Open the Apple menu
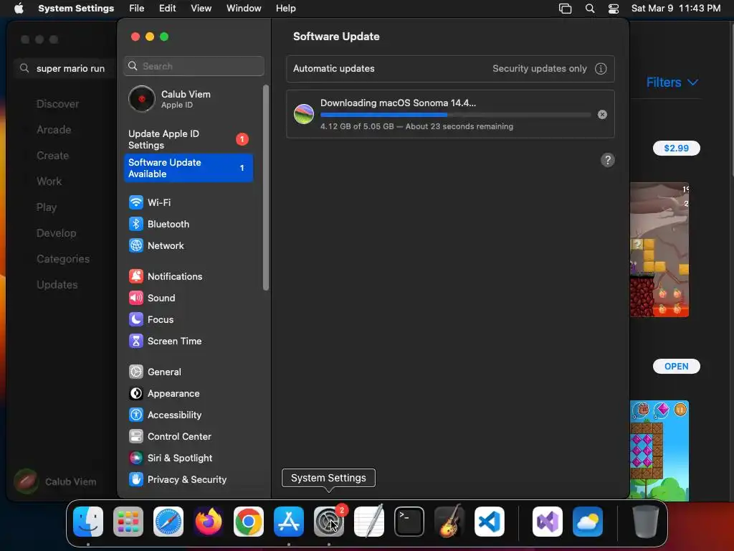The height and width of the screenshot is (551, 734). pos(19,9)
